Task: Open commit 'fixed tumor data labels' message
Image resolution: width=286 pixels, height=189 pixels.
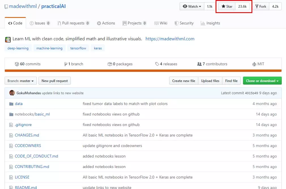Action: pos(125,104)
